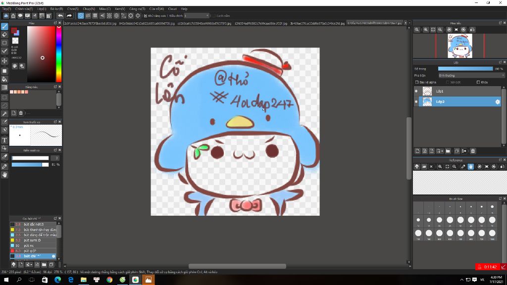Activate the Lasso selection tool
The height and width of the screenshot is (285, 507).
[4, 105]
